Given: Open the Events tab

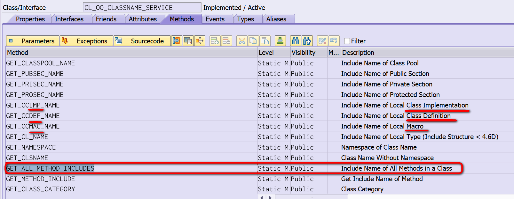Looking at the screenshot, I should click(x=215, y=19).
